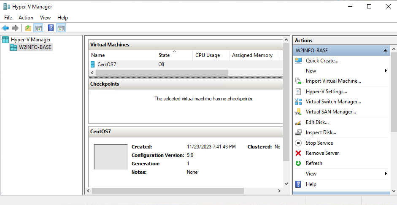Click the center pane scroll up arrow
The image size is (397, 205).
[286, 40]
